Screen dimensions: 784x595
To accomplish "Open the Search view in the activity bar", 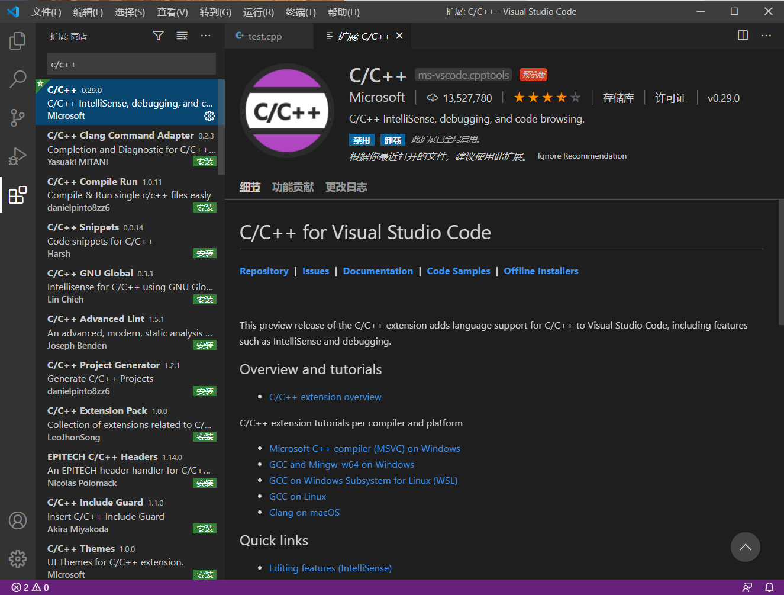I will click(x=17, y=79).
